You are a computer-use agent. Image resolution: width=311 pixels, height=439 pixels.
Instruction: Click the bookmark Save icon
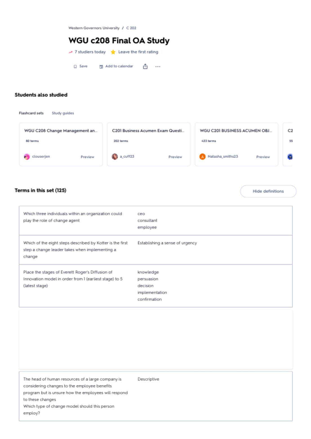[x=75, y=66]
